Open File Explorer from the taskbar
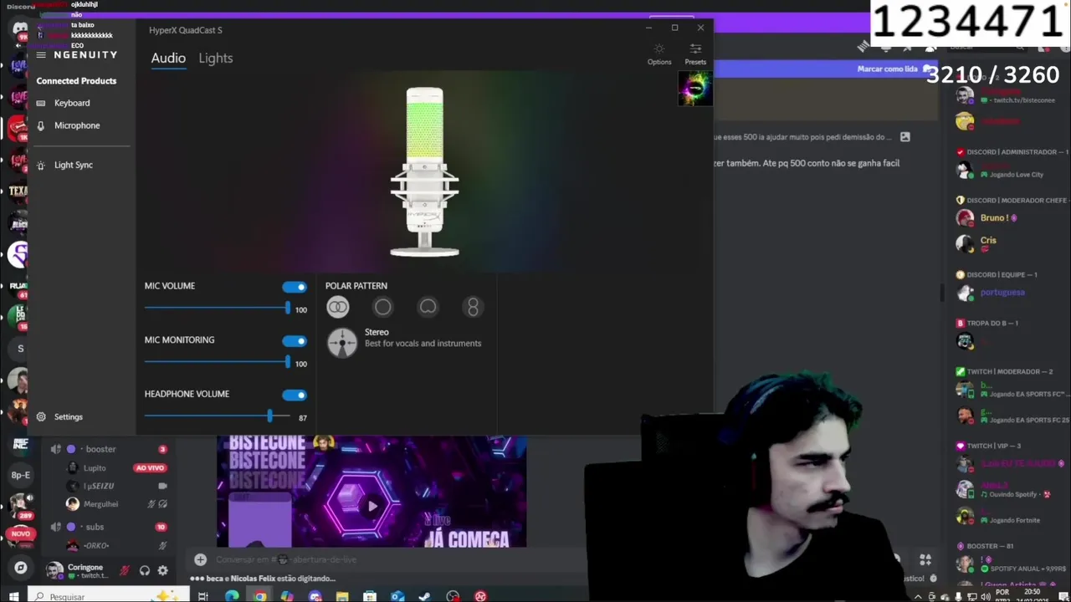This screenshot has height=602, width=1071. pyautogui.click(x=342, y=596)
